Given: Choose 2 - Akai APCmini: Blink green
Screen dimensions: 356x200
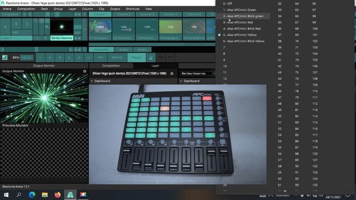Looking at the screenshot, I should tap(243, 16).
